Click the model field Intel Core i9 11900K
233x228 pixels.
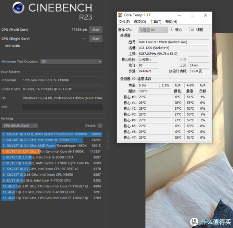tap(173, 42)
